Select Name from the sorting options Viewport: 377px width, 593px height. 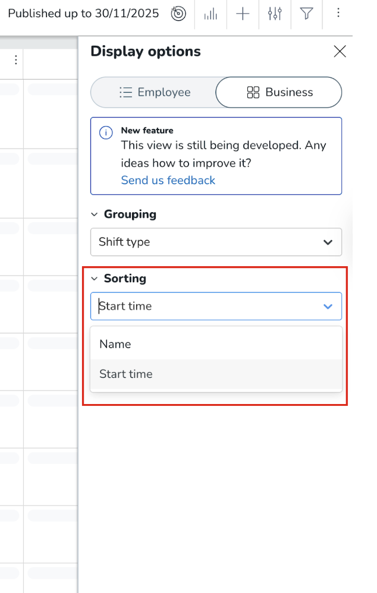tap(115, 344)
